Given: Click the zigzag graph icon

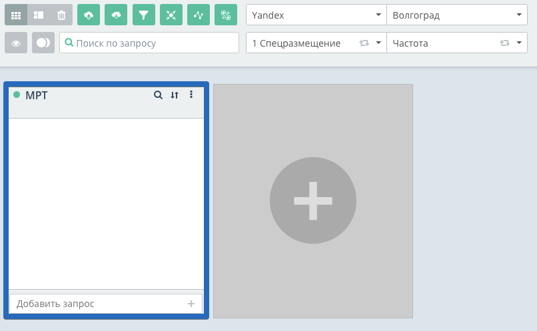Looking at the screenshot, I should tap(199, 15).
